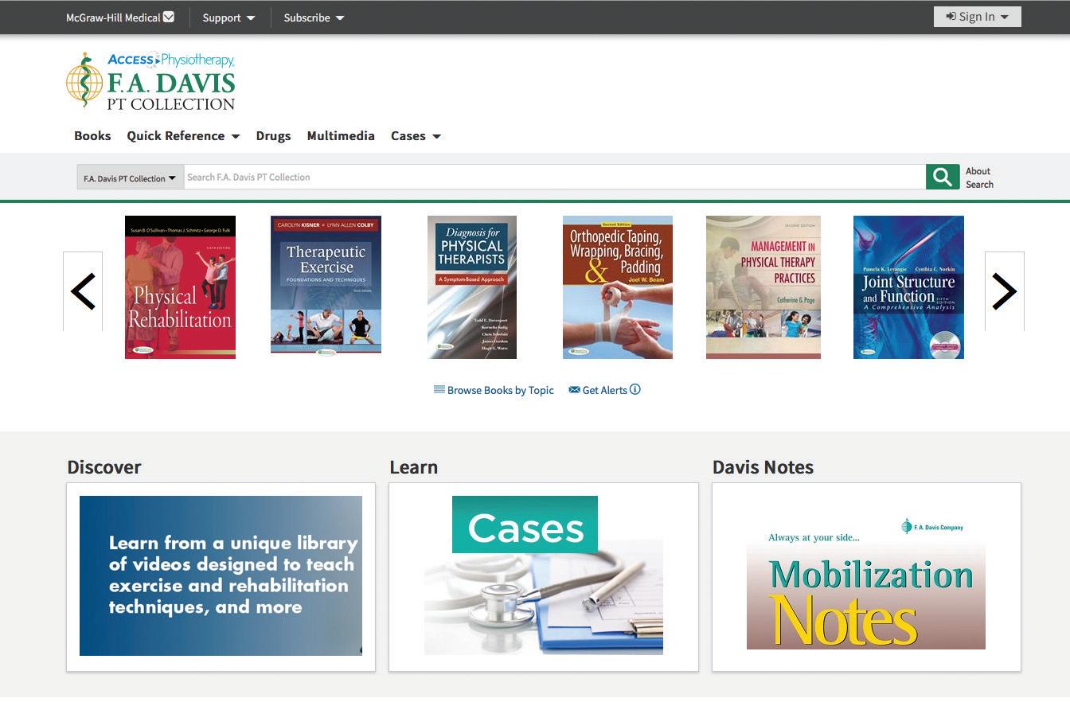Expand the Quick Reference menu
Image resolution: width=1070 pixels, height=702 pixels.
click(183, 136)
